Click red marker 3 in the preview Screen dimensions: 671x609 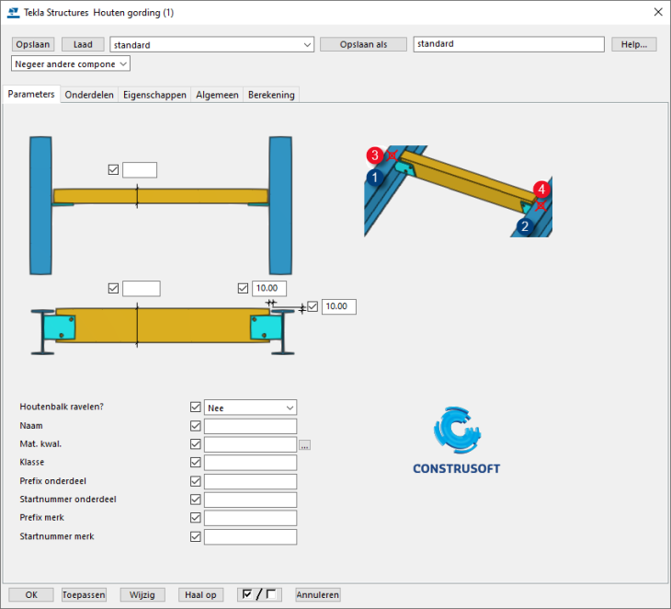point(374,155)
